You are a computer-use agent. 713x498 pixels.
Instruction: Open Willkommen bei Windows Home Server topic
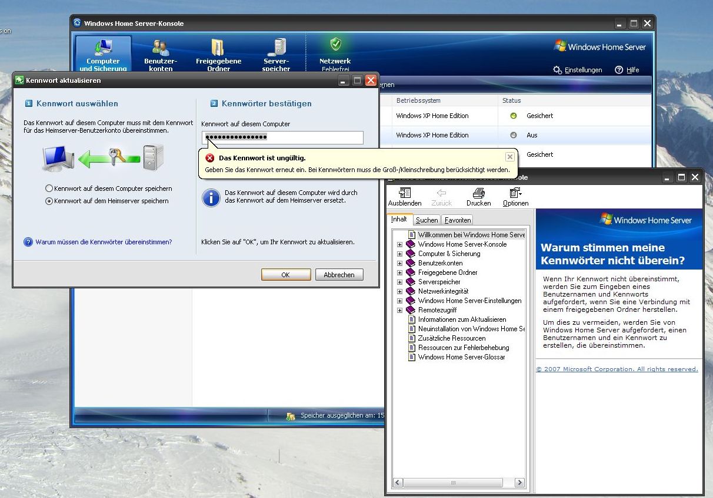(466, 235)
